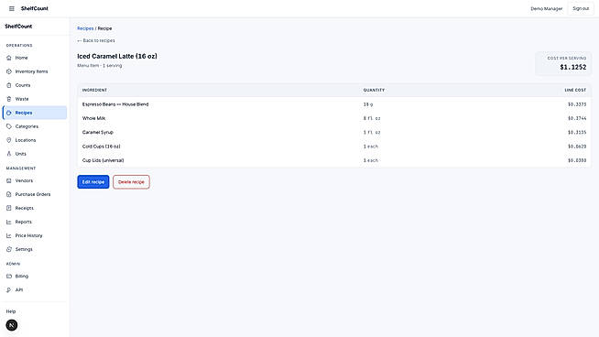Click the Home sidebar icon
599x337 pixels.
tap(9, 58)
